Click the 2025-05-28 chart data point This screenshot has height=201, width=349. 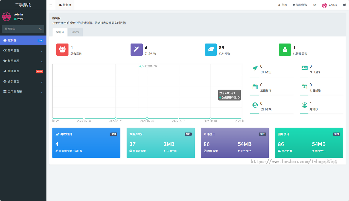[x=84, y=118]
